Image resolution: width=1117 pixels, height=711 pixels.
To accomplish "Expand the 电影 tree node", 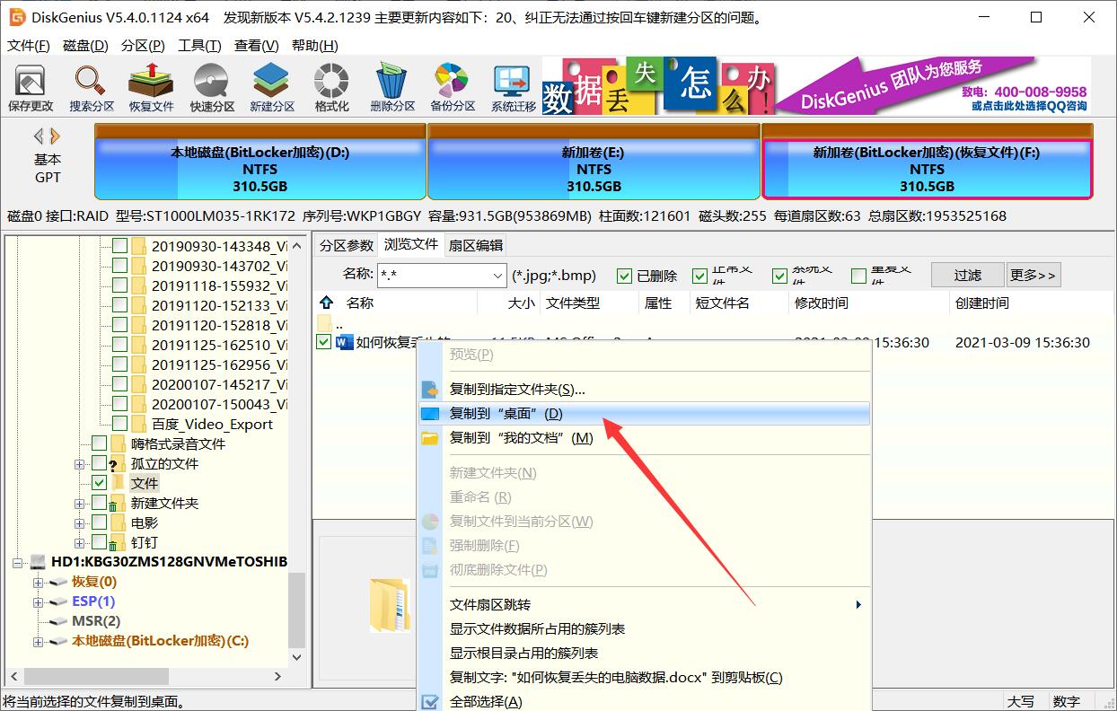I will [80, 523].
